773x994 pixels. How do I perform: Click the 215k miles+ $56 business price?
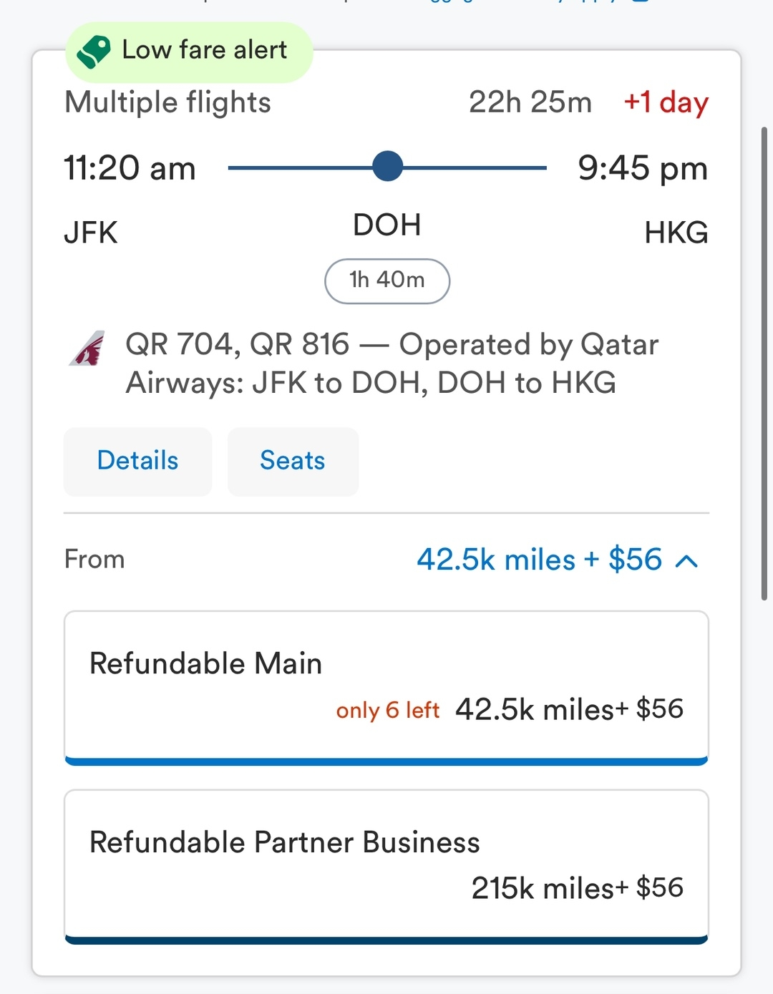pos(578,888)
